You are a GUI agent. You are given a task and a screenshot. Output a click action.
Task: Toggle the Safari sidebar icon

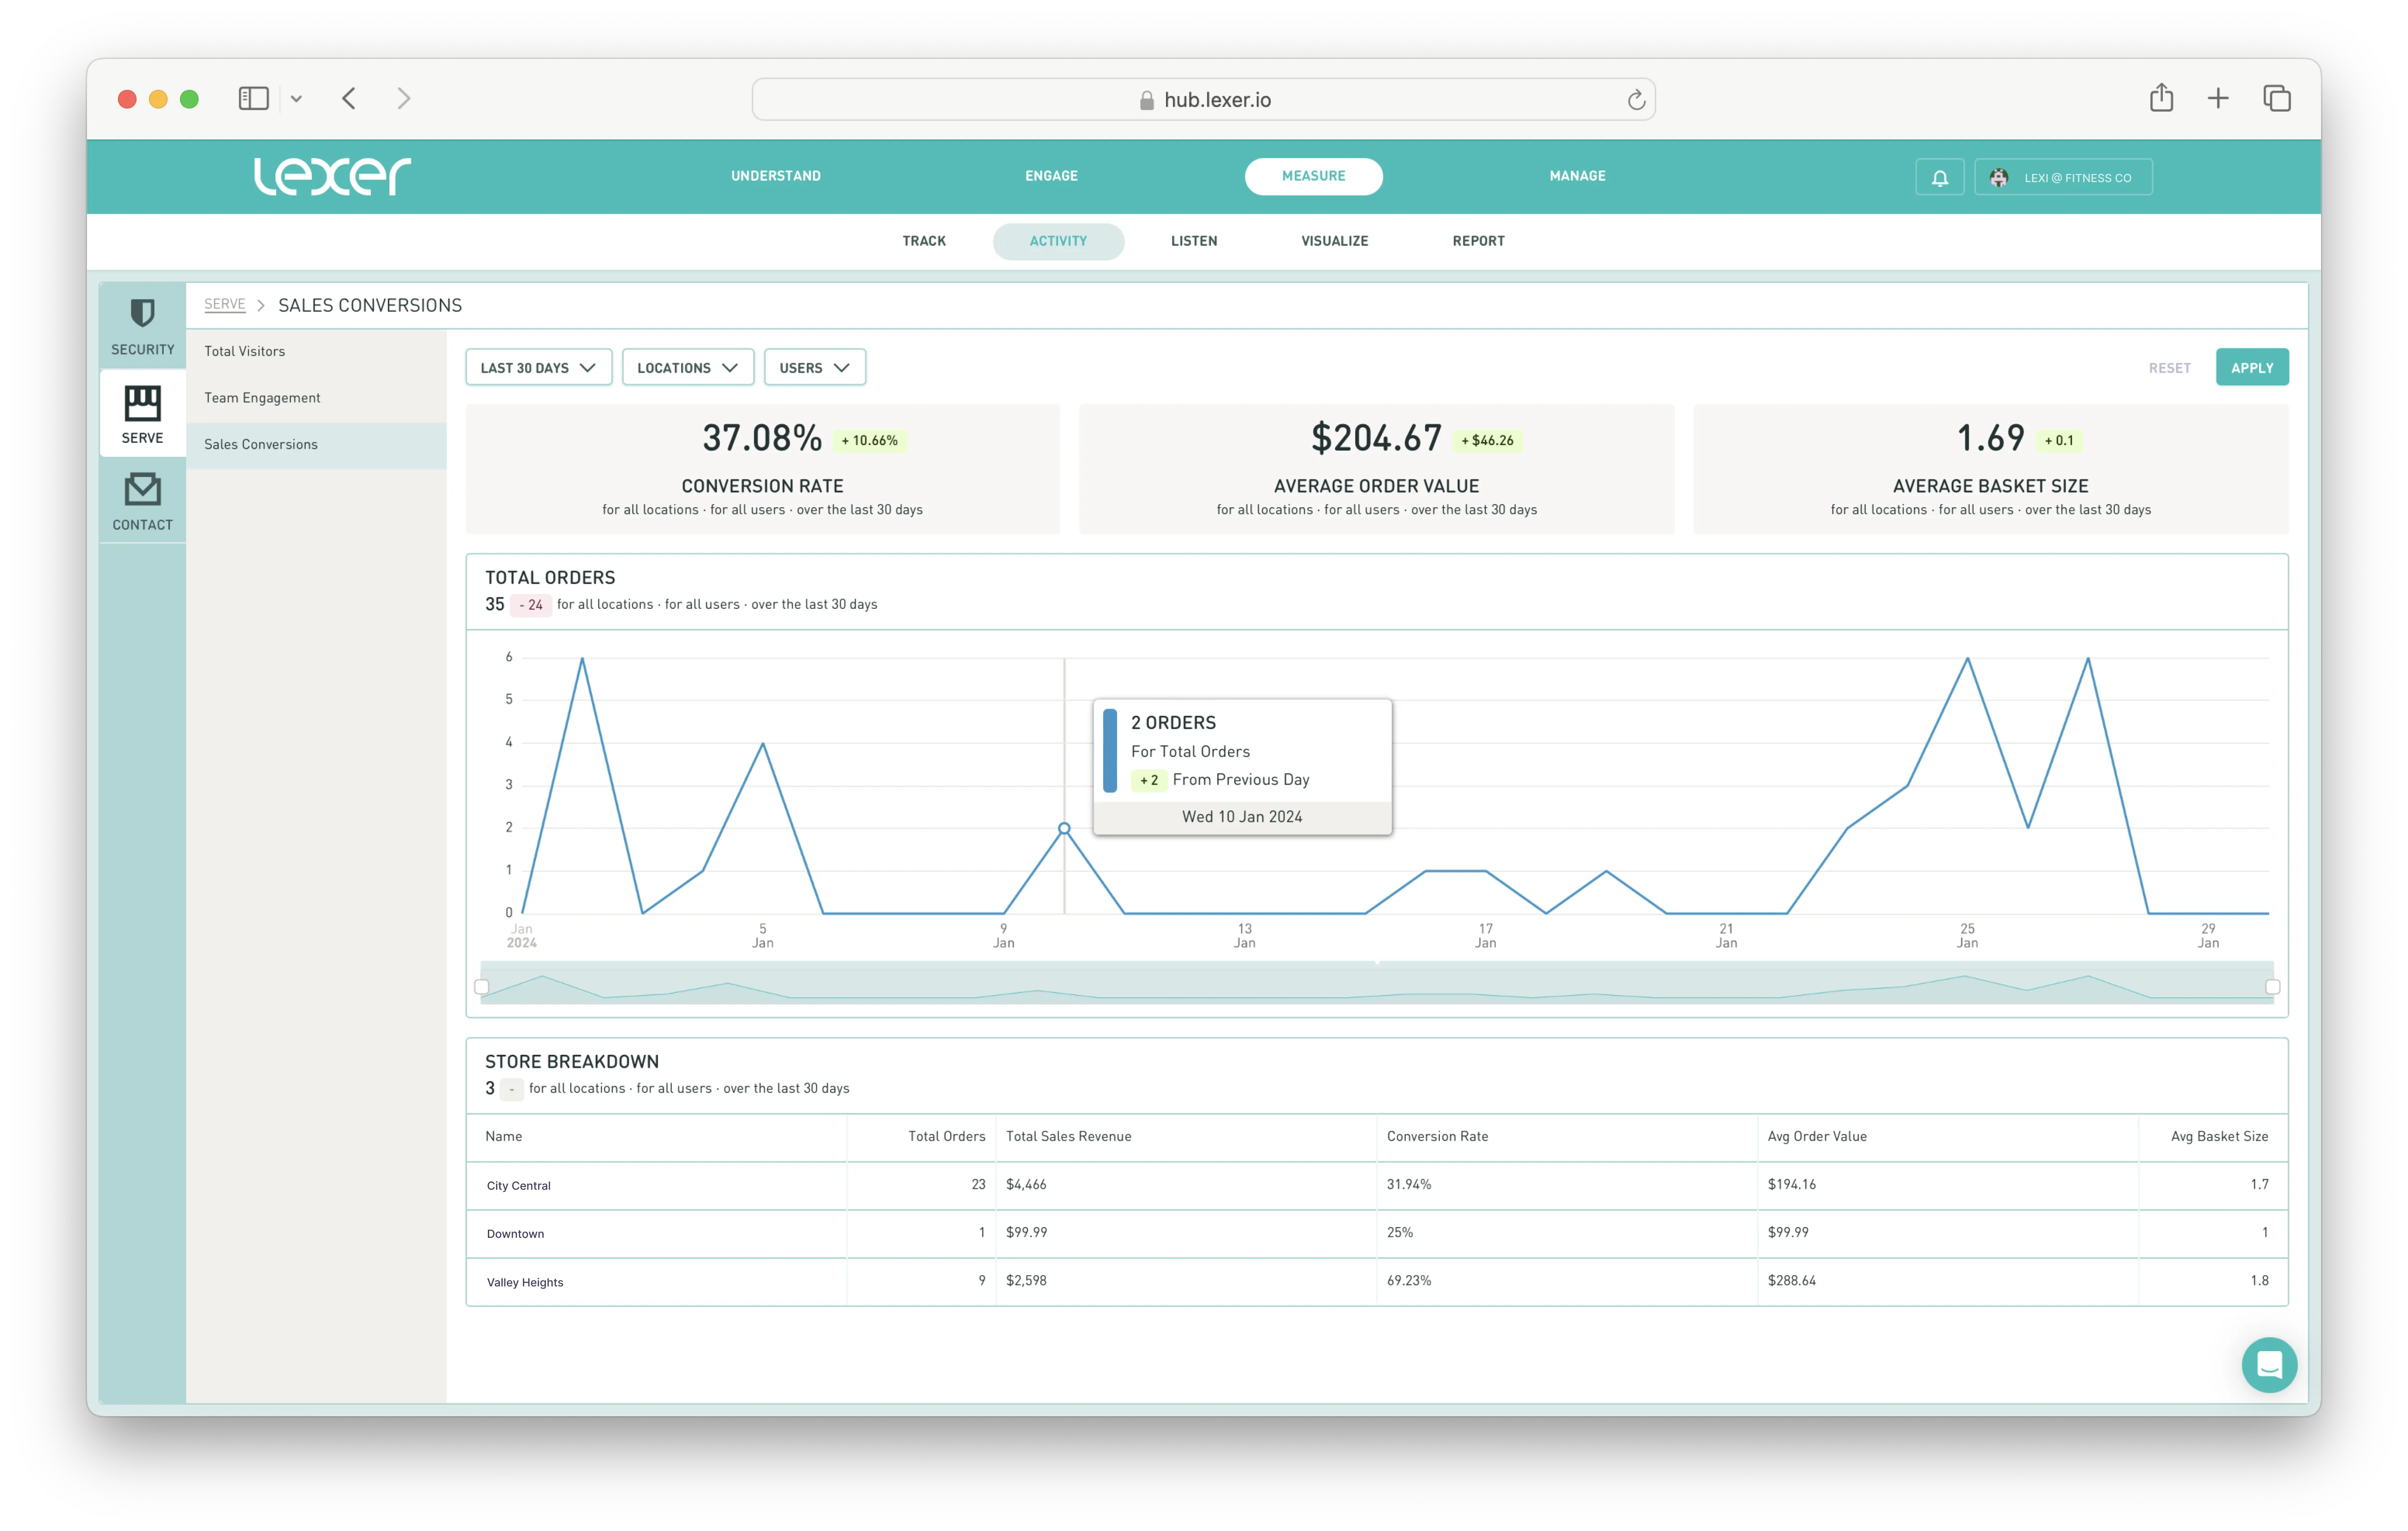point(253,98)
